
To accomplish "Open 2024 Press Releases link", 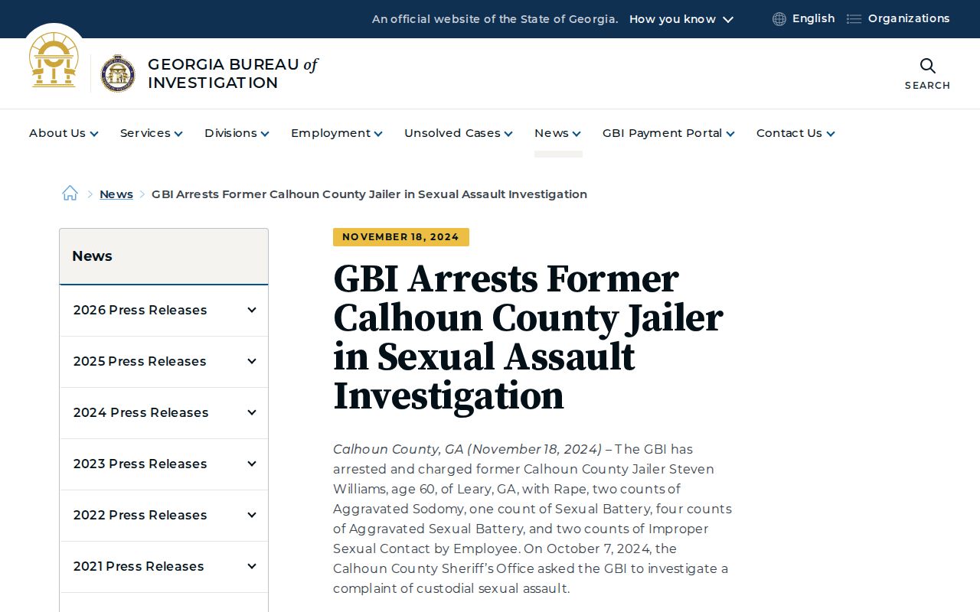I will click(141, 412).
